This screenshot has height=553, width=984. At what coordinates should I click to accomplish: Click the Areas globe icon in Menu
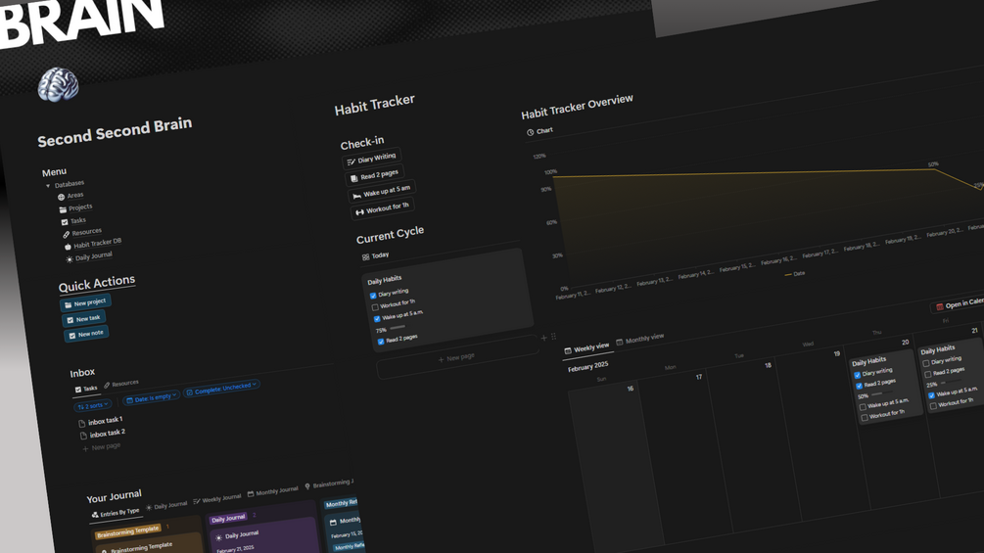point(61,197)
